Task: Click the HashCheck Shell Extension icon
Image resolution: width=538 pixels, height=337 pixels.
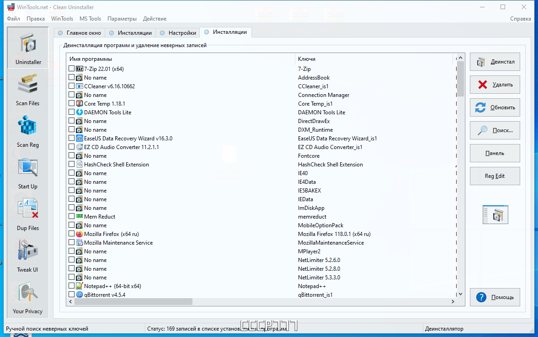Action: coord(79,164)
